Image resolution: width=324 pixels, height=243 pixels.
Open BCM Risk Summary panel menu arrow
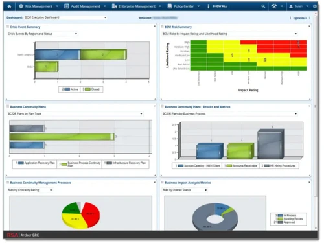(x=309, y=26)
